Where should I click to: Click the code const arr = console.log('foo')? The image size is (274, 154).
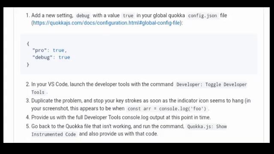point(167,109)
